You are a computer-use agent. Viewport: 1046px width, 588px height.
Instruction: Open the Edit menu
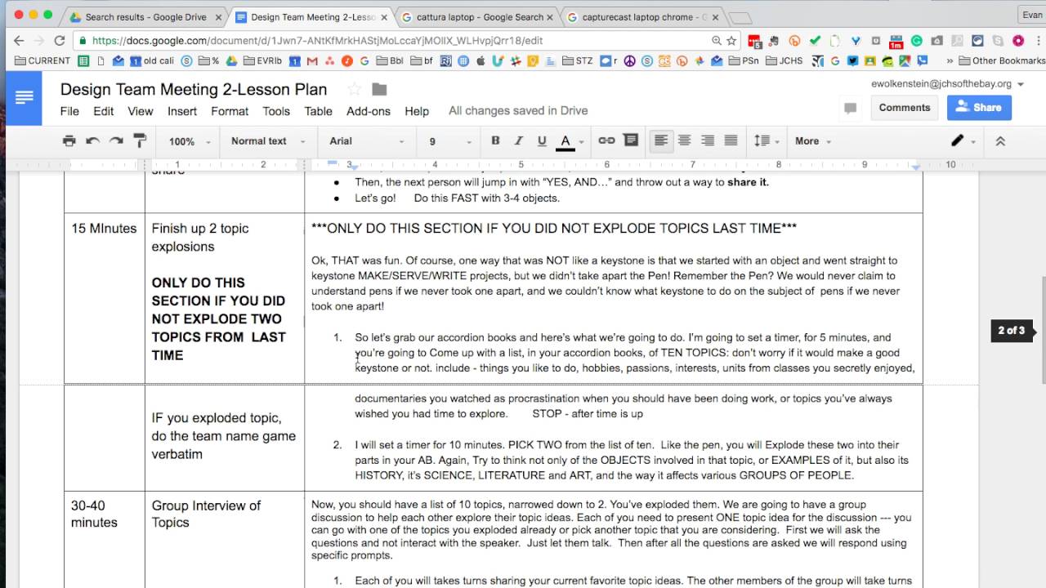point(104,111)
